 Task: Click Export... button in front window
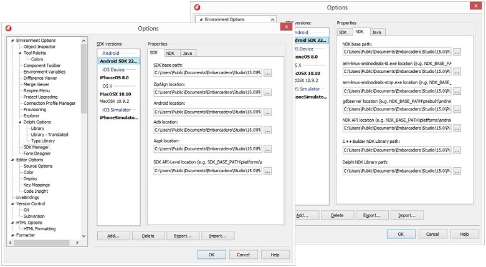(183, 236)
